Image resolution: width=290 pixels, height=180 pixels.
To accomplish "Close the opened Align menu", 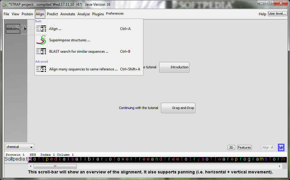I will coord(40,14).
